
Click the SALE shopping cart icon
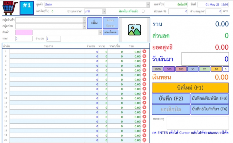click(x=10, y=8)
